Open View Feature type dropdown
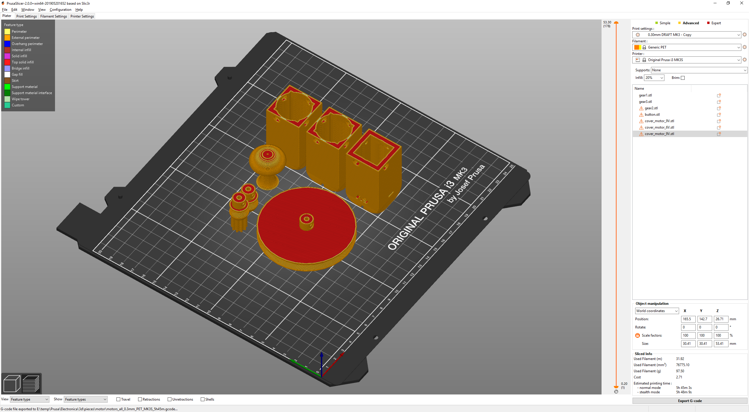Viewport: 749px width, 412px height. [30, 399]
